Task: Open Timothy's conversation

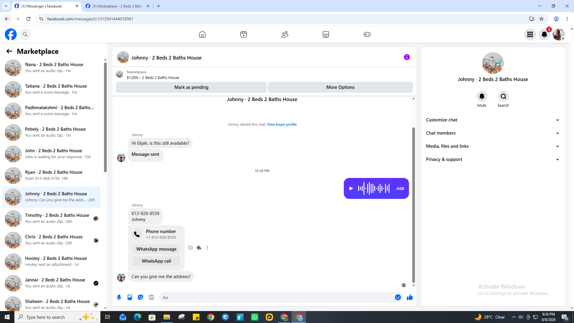Action: pos(51,218)
